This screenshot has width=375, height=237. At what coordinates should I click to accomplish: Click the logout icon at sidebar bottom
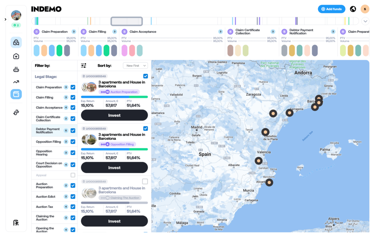click(x=16, y=222)
